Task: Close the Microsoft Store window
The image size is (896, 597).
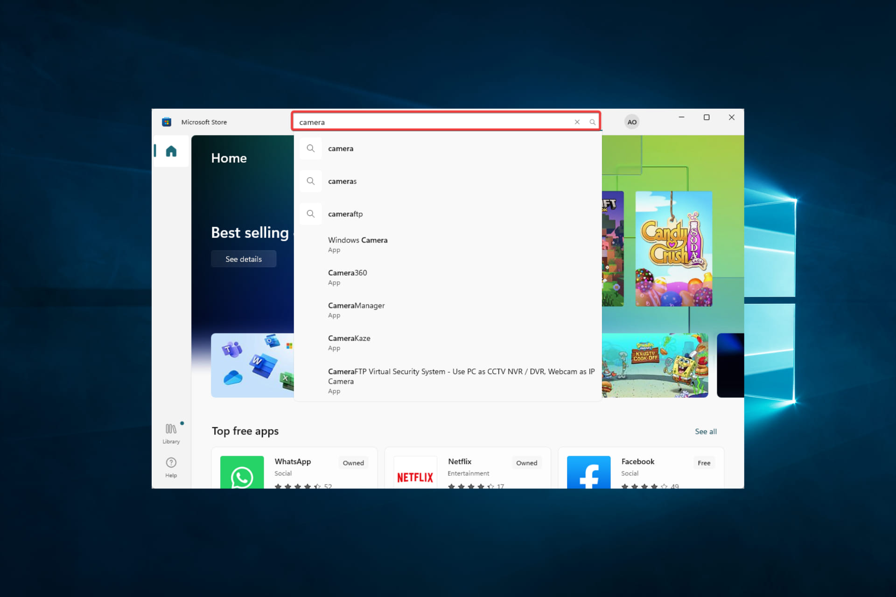Action: click(x=732, y=118)
